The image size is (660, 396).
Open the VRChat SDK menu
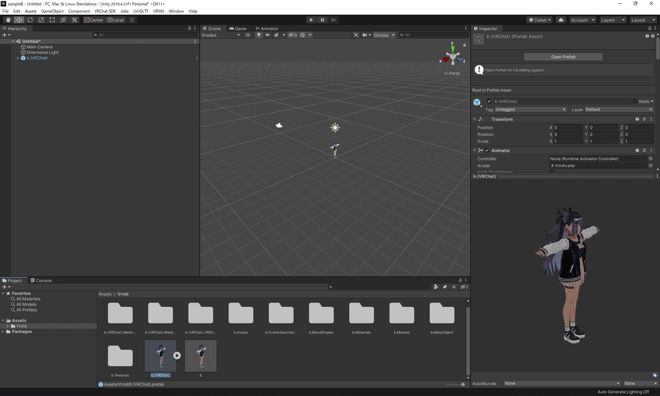(x=105, y=11)
